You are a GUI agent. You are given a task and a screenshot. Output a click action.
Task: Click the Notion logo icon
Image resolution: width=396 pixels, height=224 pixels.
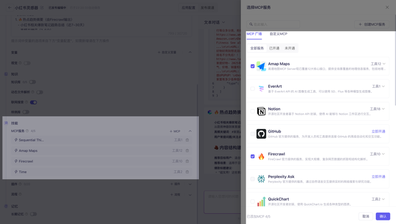(x=261, y=111)
